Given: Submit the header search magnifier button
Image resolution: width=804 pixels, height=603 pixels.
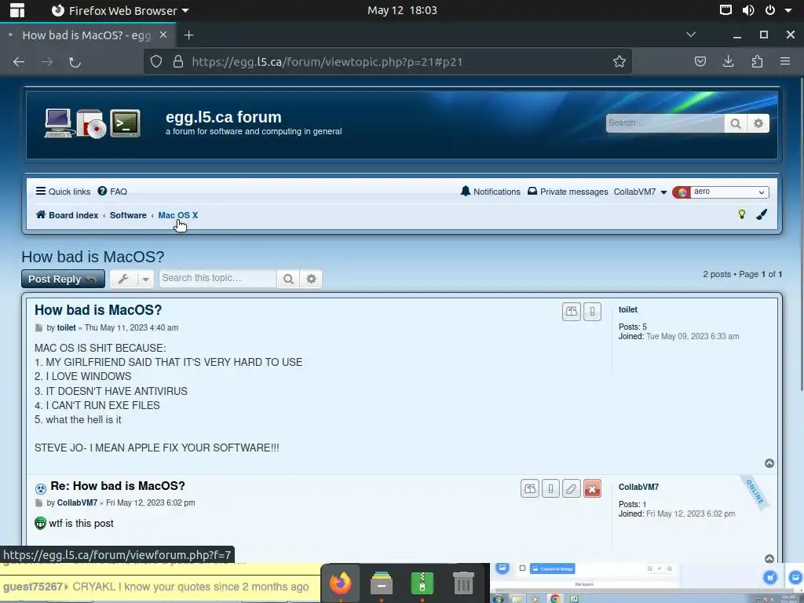Looking at the screenshot, I should coord(735,123).
